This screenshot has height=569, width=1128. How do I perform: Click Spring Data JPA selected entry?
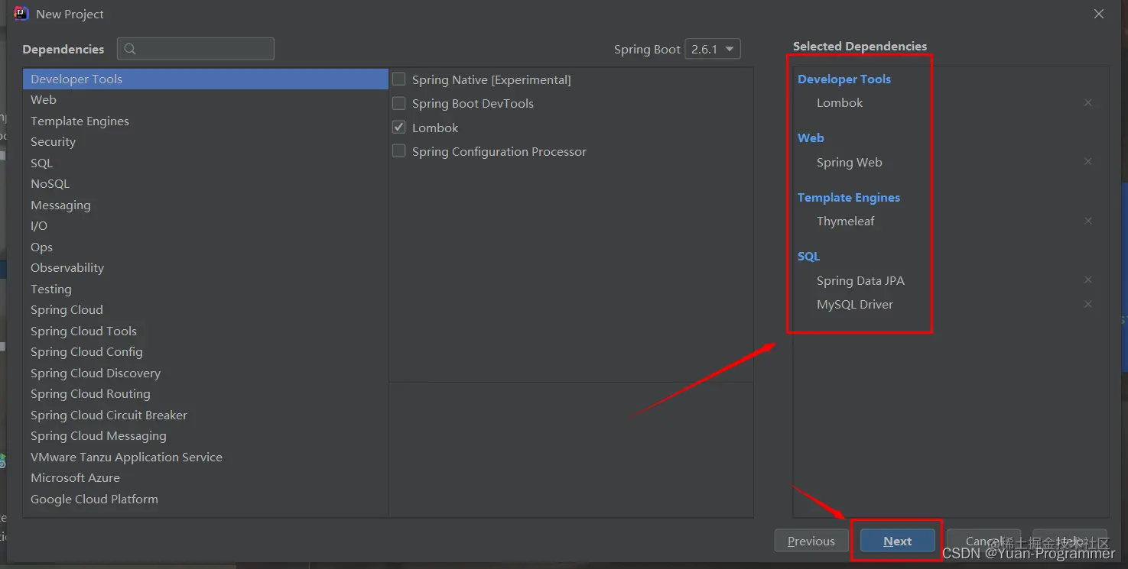point(860,280)
